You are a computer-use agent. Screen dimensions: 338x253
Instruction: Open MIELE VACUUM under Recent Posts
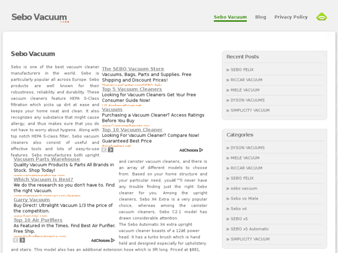[245, 90]
